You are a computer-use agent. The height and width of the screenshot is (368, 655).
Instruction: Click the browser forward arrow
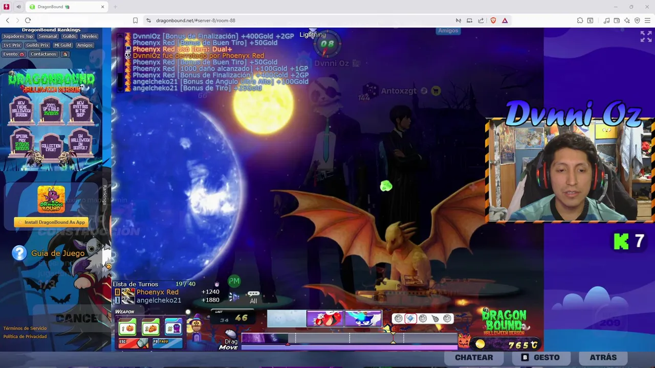coord(17,20)
